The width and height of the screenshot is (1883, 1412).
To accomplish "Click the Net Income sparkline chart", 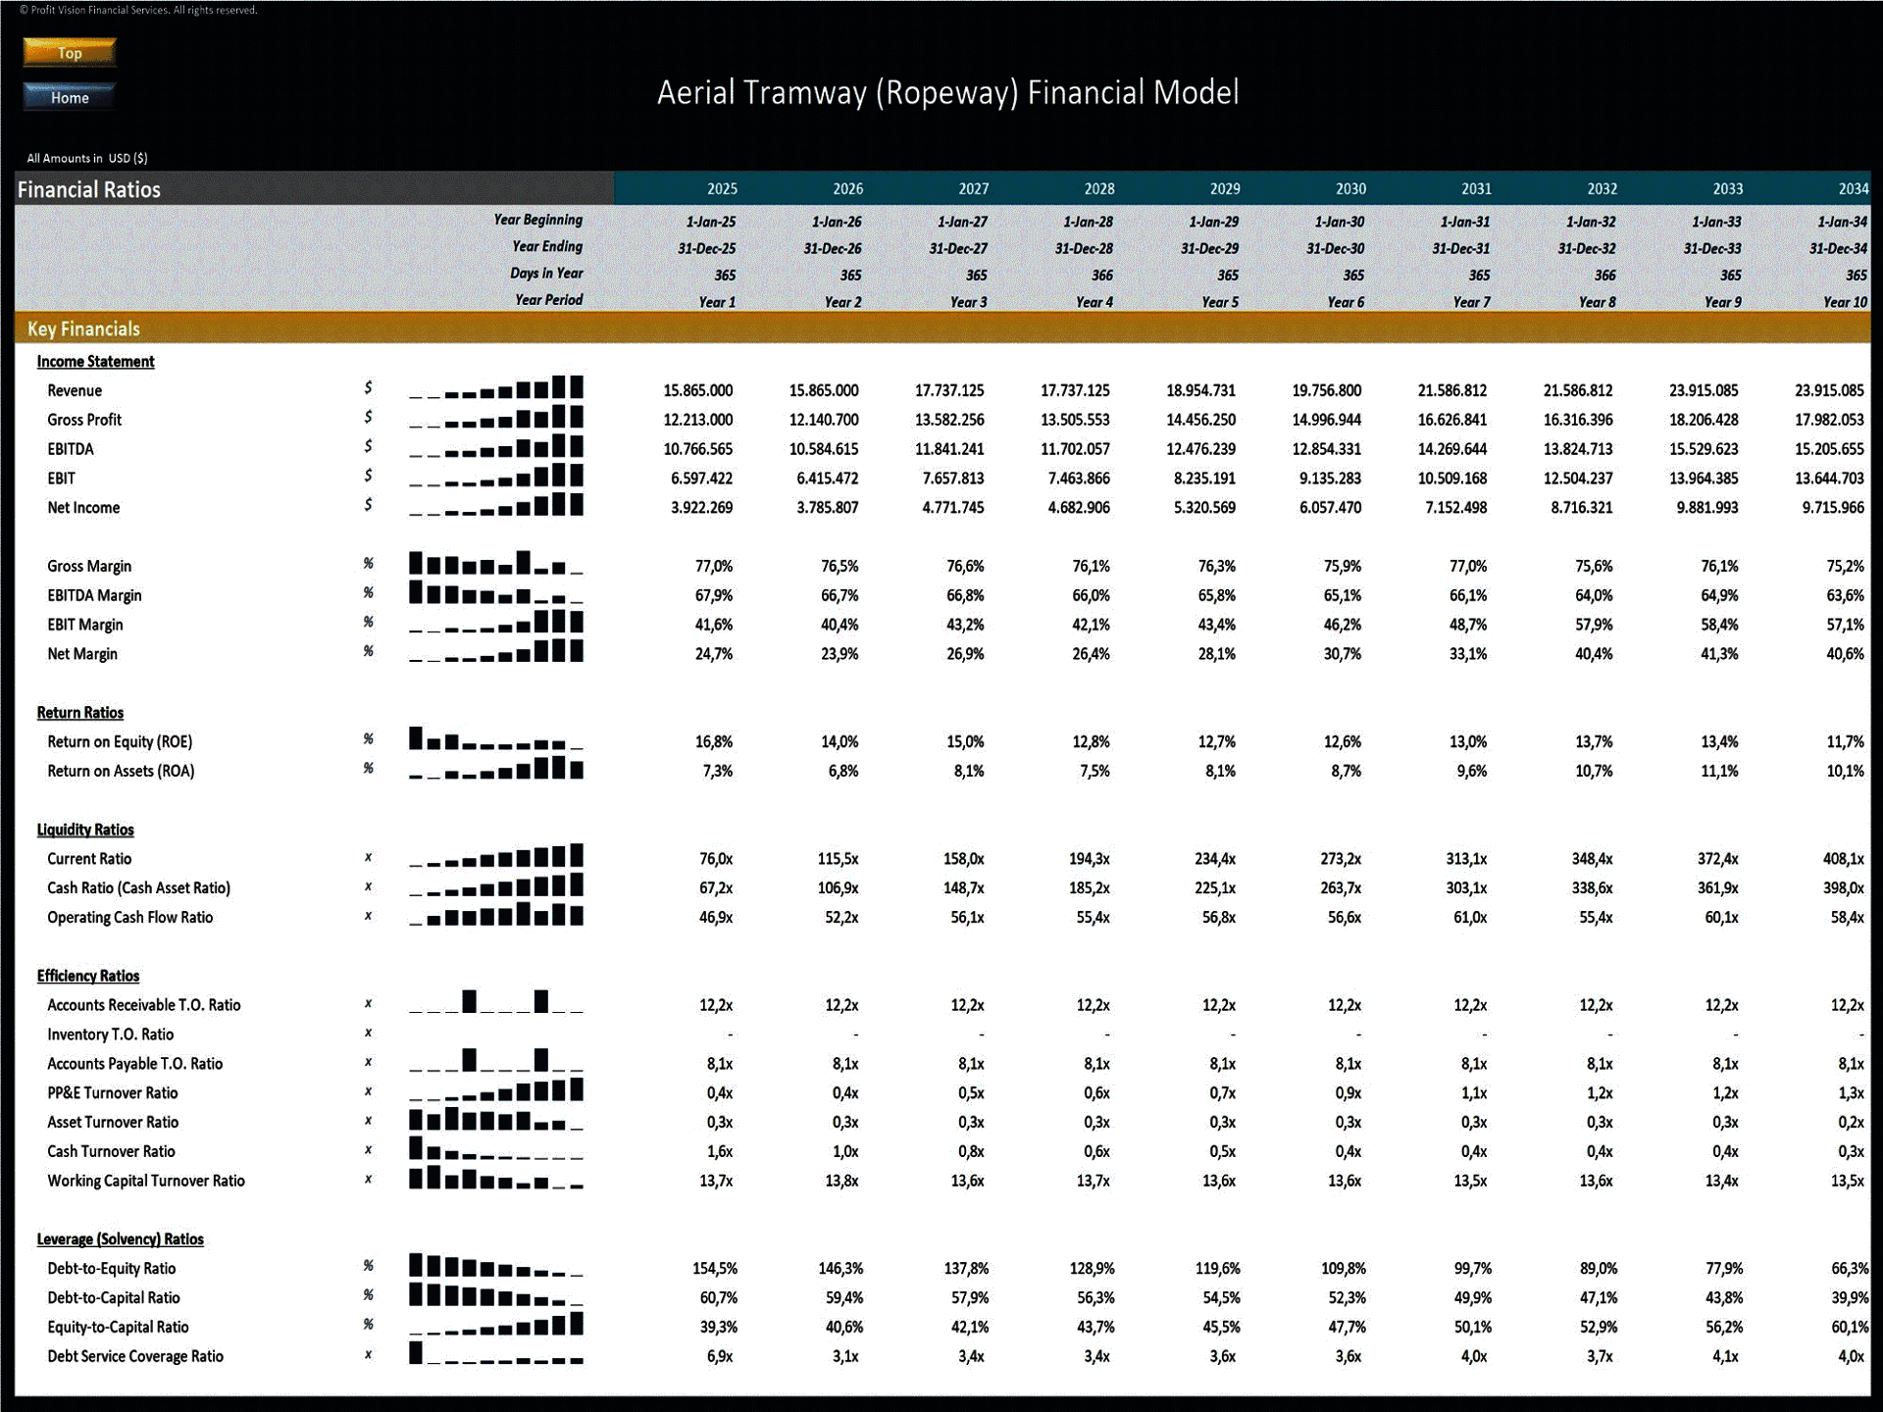I will (x=496, y=506).
